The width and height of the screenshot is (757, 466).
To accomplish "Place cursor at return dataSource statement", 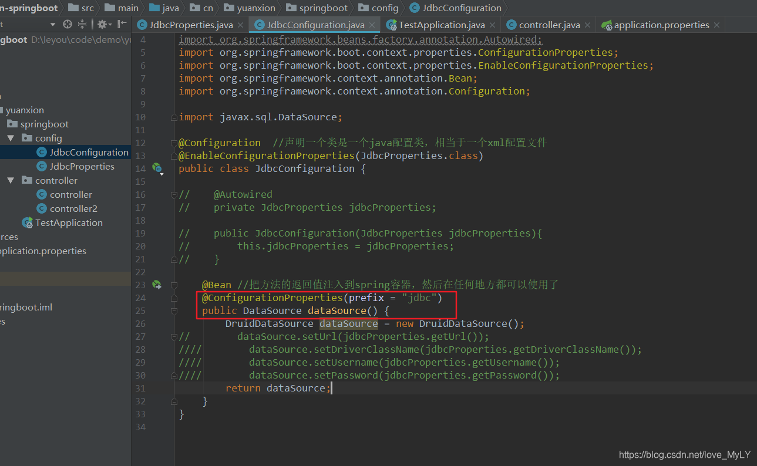I will pyautogui.click(x=278, y=388).
